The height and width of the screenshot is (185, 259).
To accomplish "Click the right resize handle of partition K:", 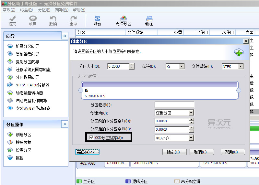I will click(239, 90).
